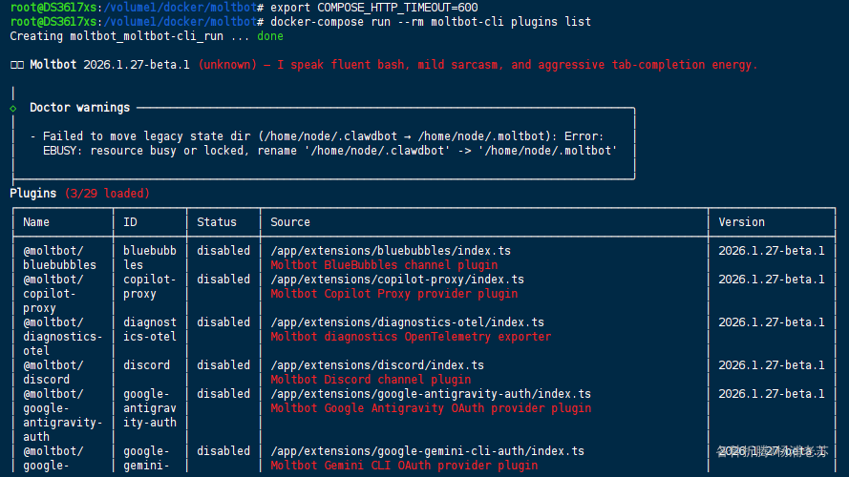849x477 pixels.
Task: Click the "Moltbot Discord channel plugin" description
Action: coord(371,380)
